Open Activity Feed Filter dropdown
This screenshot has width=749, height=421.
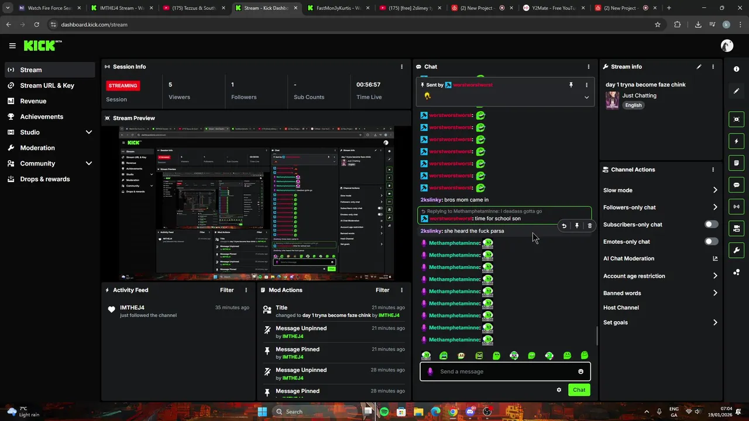tap(226, 290)
